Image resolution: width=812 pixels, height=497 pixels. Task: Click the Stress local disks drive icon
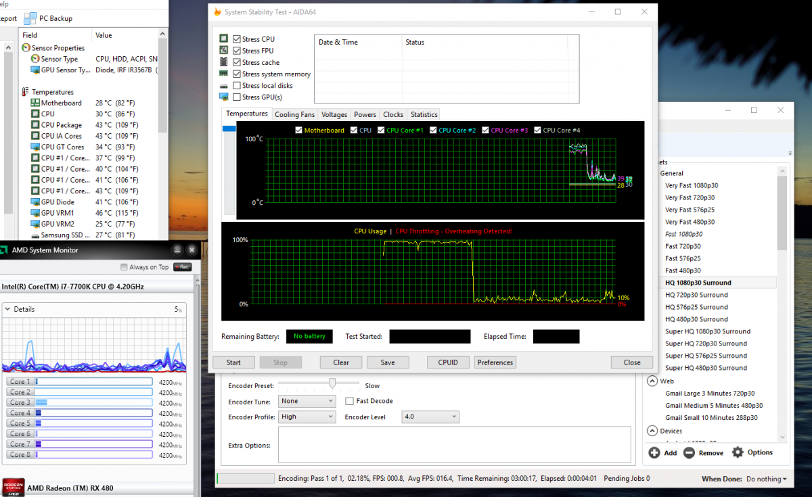(224, 86)
